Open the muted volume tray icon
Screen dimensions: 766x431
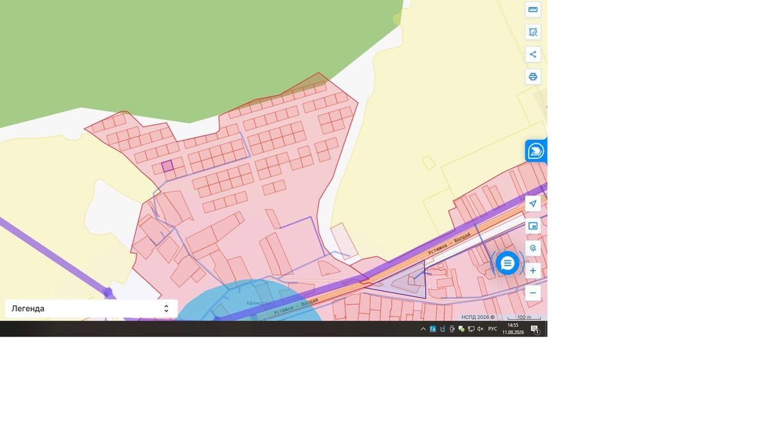pos(480,329)
